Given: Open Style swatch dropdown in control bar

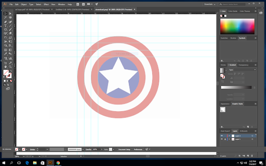Looking at the screenshot, I should click(113, 149).
